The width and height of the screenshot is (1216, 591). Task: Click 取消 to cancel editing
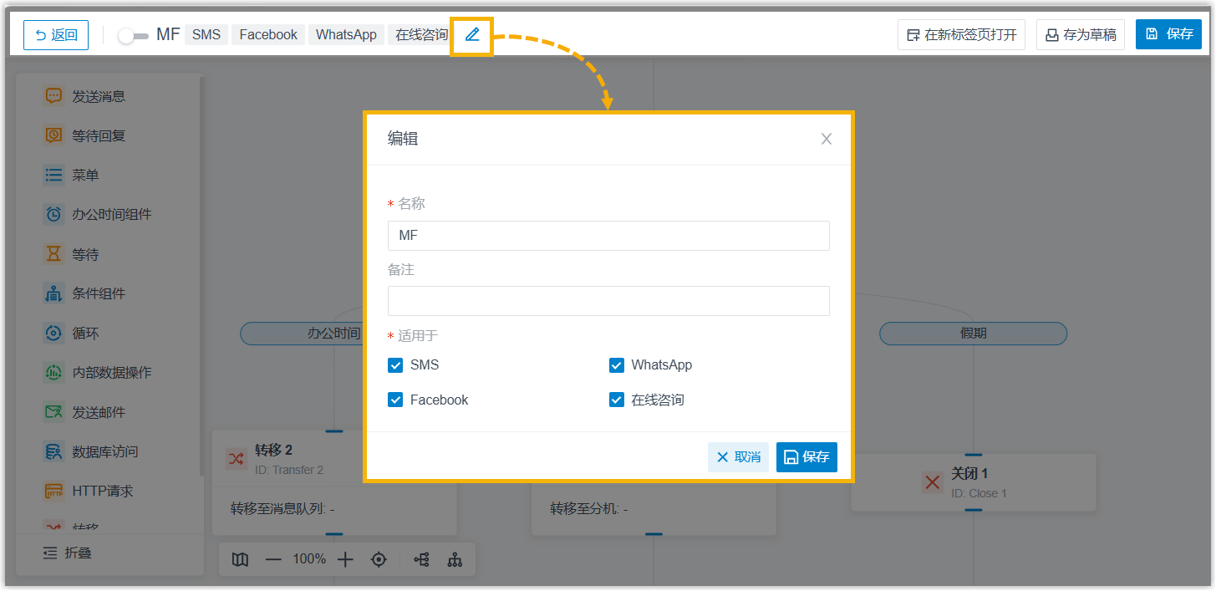pos(738,457)
